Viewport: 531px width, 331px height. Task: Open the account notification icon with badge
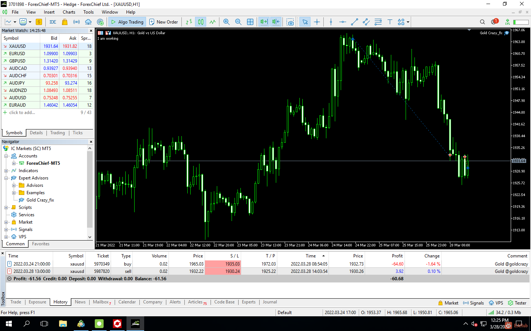[494, 21]
